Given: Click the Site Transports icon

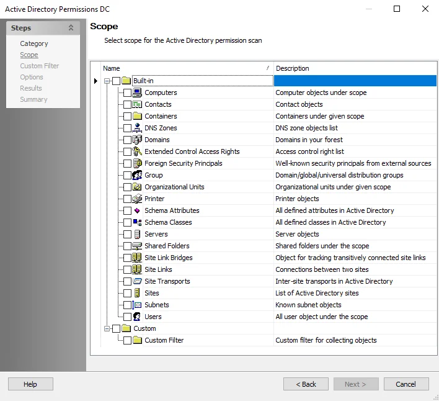Looking at the screenshot, I should (137, 281).
